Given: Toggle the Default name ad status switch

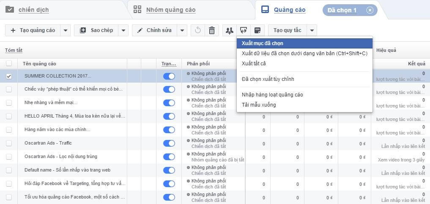Looking at the screenshot, I should click(169, 170).
